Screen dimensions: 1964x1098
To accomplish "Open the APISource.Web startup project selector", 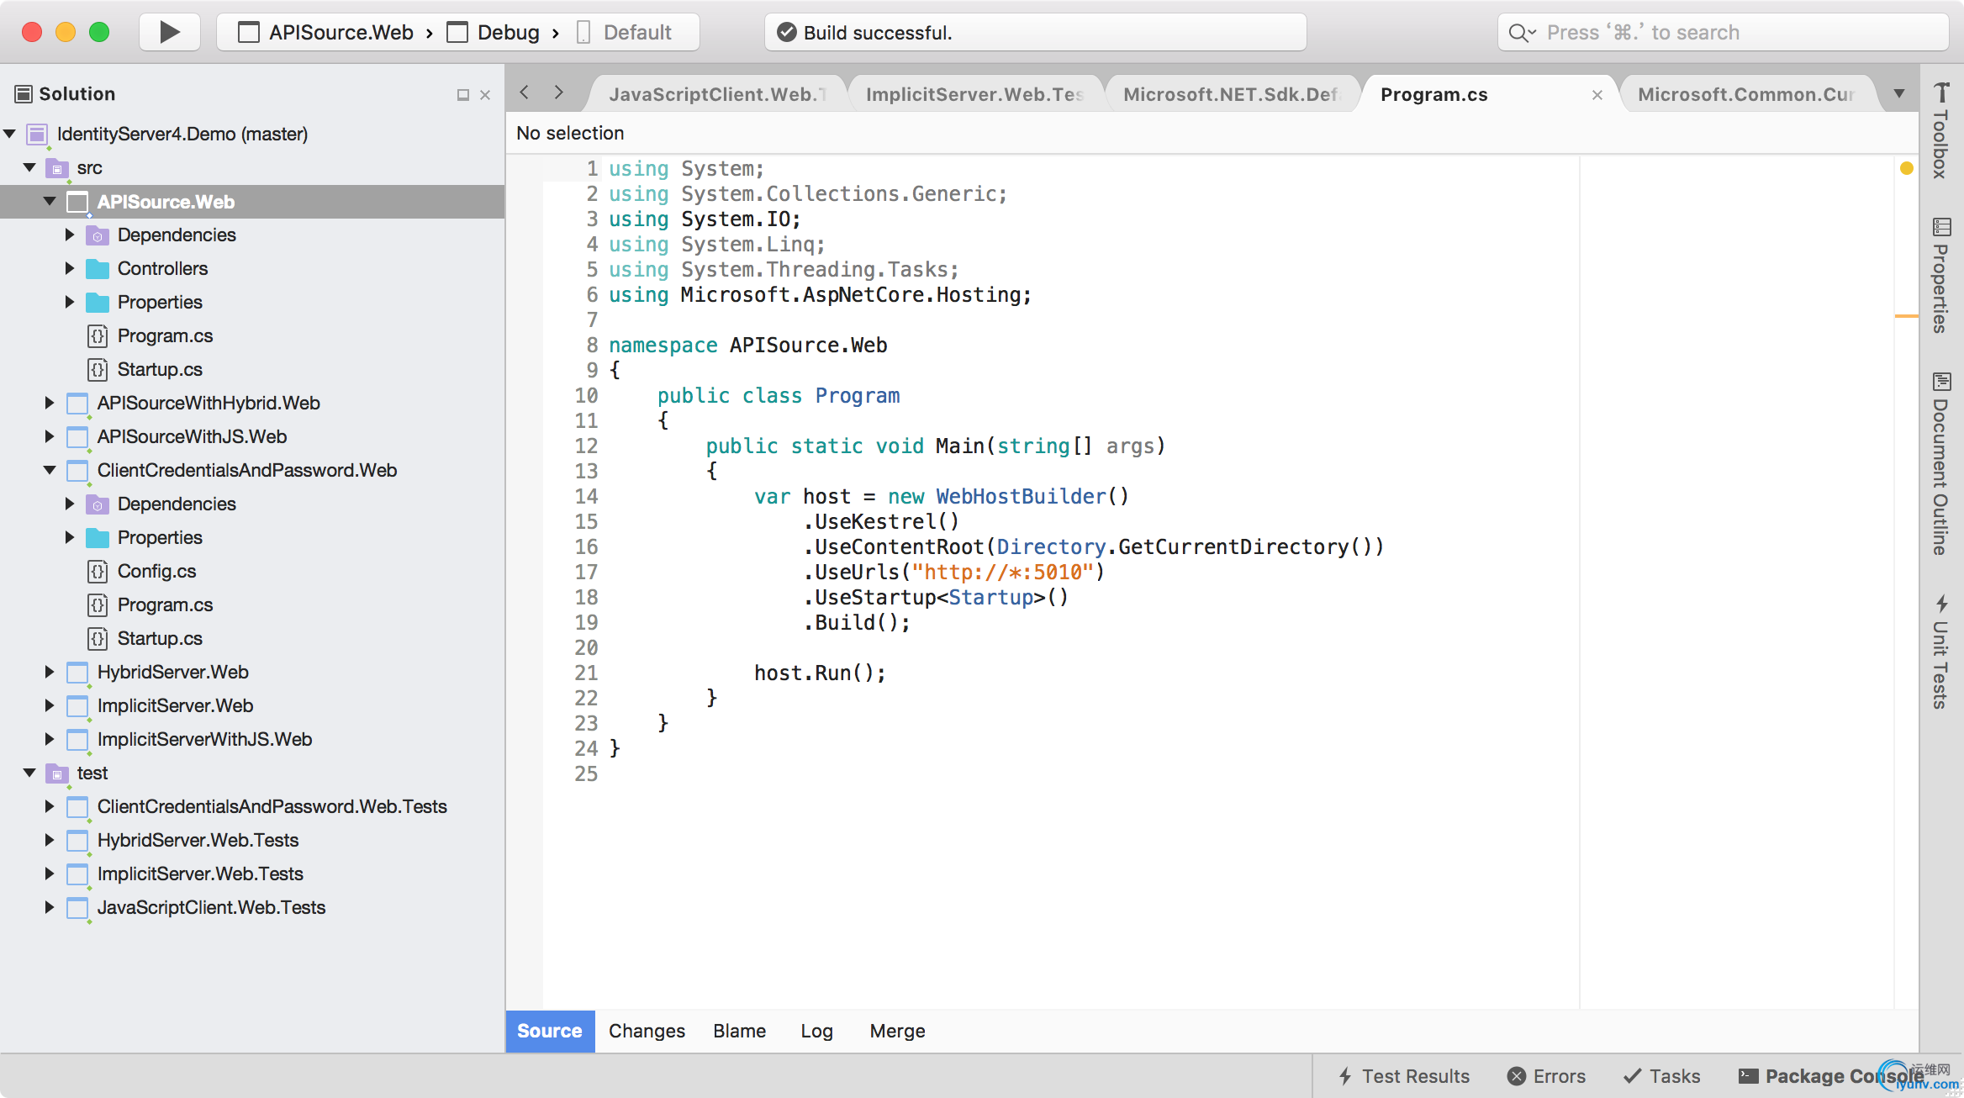I will coord(327,32).
